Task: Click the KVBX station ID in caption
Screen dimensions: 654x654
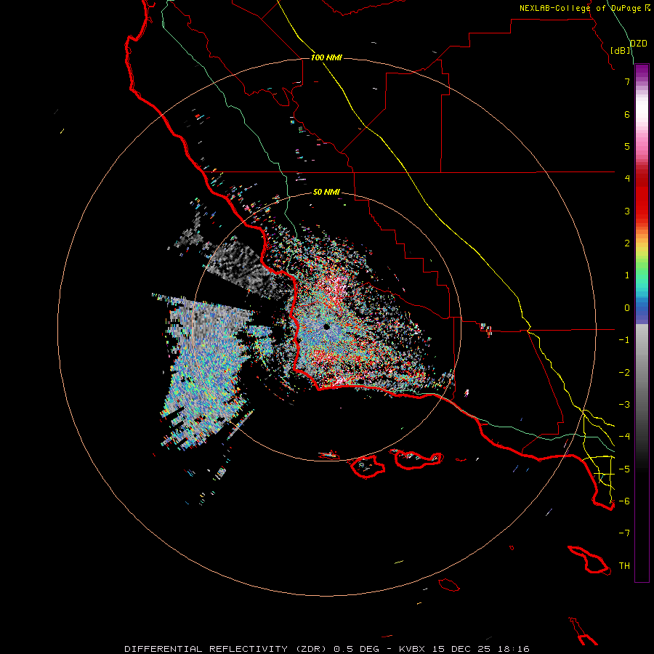Action: 411,649
